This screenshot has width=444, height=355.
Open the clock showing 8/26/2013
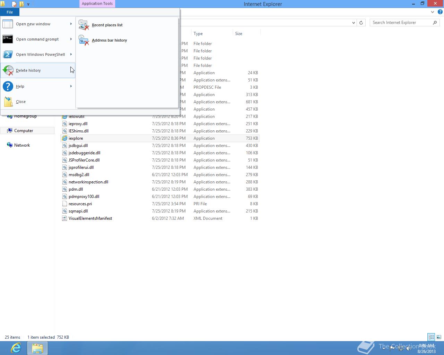[x=426, y=348]
